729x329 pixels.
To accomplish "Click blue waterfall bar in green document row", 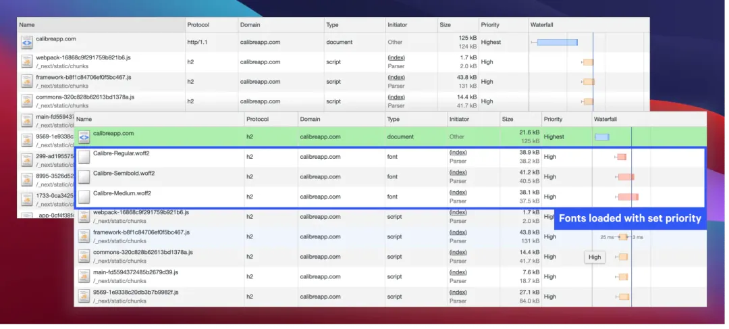I will [x=602, y=137].
